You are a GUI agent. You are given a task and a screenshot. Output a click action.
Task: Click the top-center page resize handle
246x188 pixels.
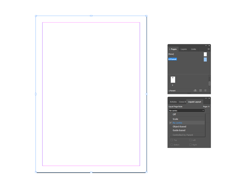tap(91, 16)
